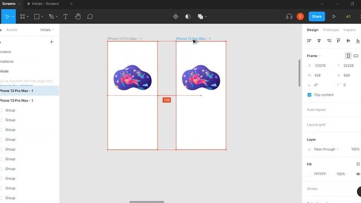The width and height of the screenshot is (361, 203).
Task: Present prototype with the play icon
Action: pyautogui.click(x=334, y=16)
